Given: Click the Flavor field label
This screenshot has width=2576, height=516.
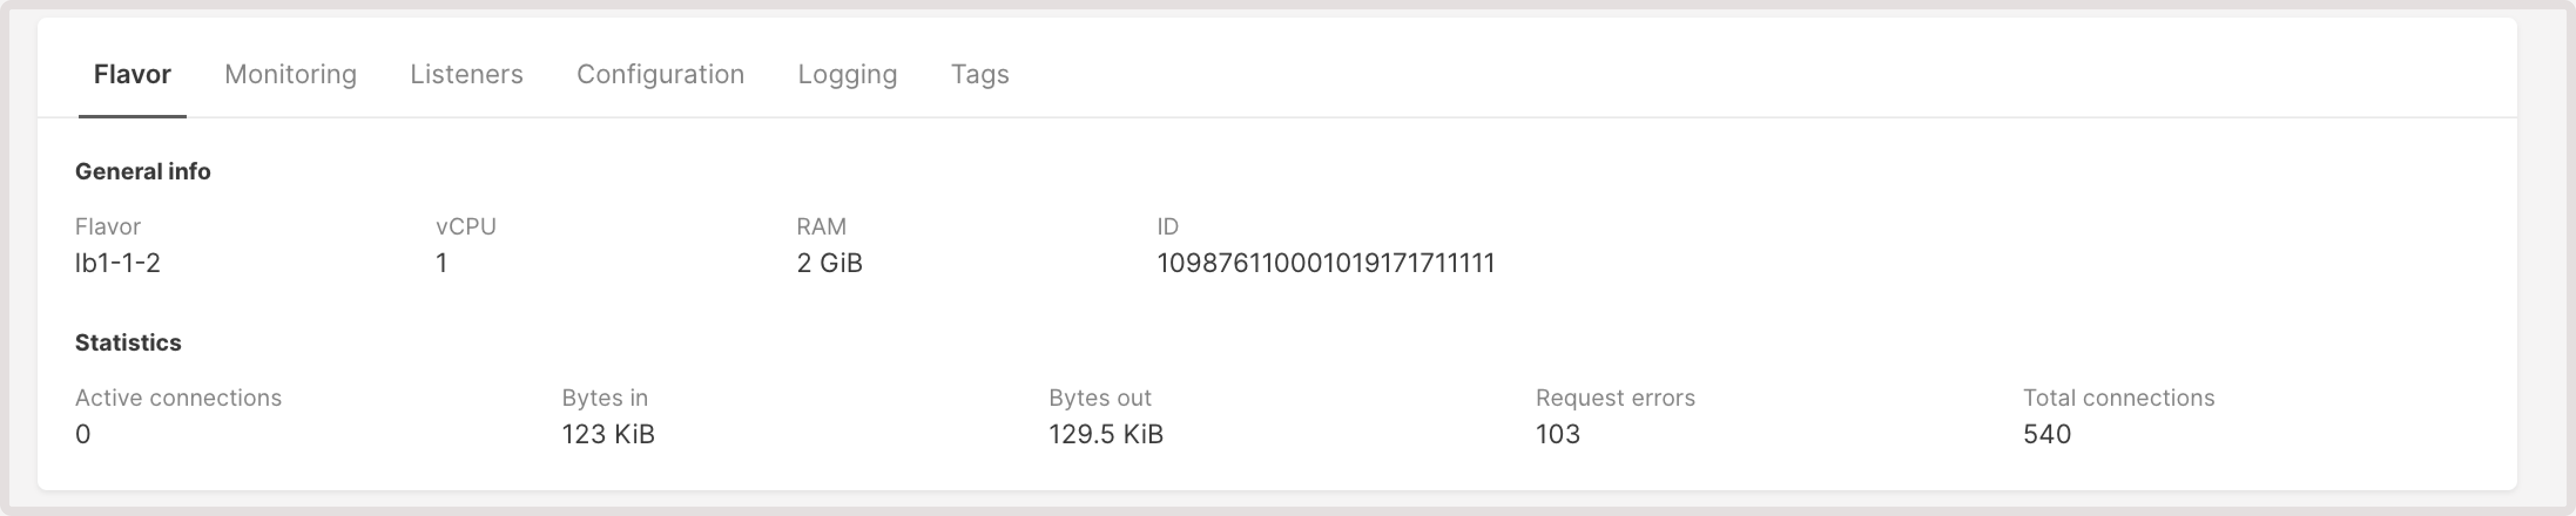Looking at the screenshot, I should 108,226.
